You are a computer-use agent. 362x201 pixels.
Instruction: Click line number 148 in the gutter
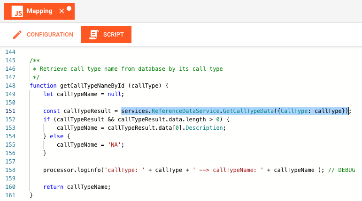coord(10,86)
